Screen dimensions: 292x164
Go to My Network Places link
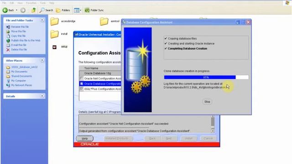point(21,85)
